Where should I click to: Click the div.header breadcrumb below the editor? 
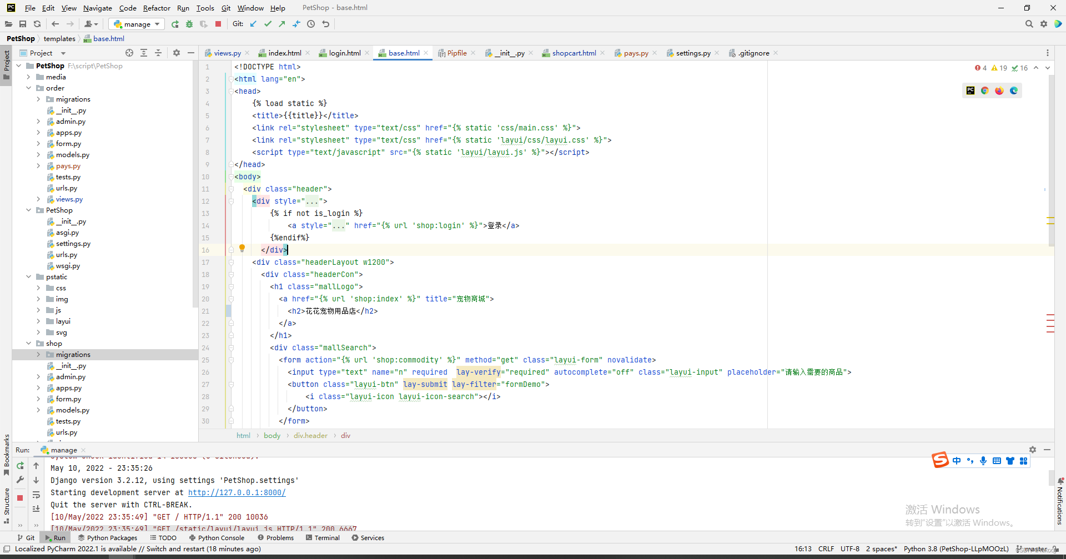pos(310,435)
